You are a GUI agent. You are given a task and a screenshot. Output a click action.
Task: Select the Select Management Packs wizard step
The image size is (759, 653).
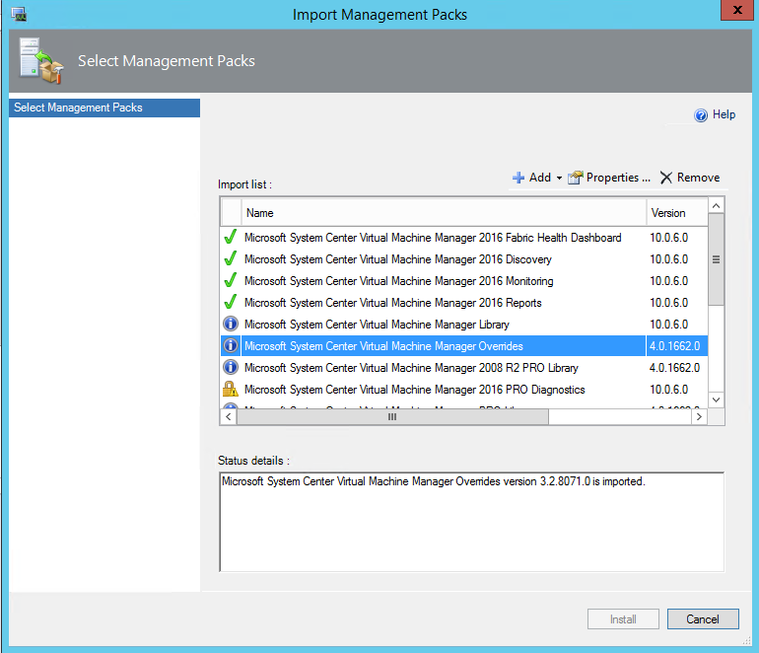click(103, 108)
